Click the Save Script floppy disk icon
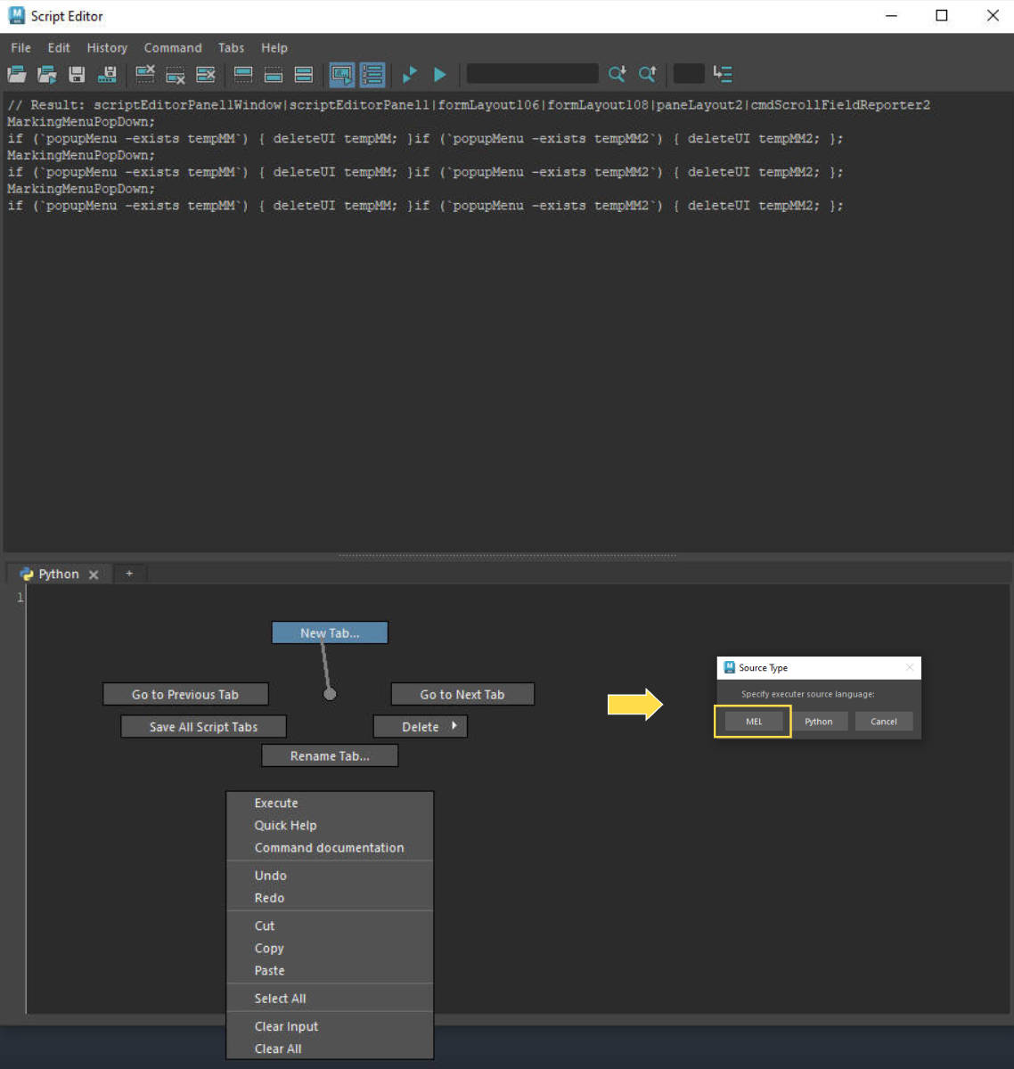This screenshot has height=1069, width=1014. click(78, 74)
